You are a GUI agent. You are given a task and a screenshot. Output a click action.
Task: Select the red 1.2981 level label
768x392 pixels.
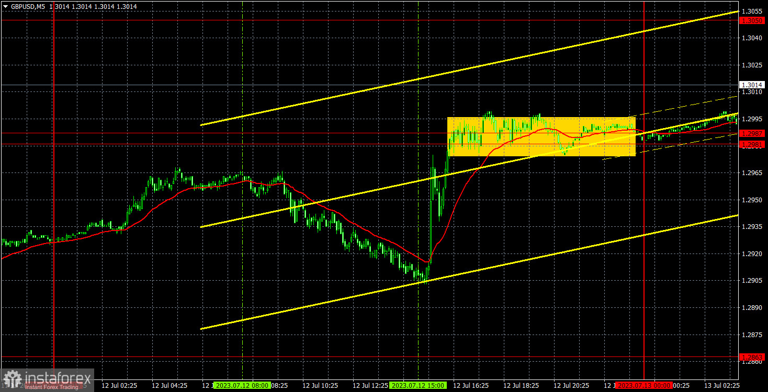[752, 144]
